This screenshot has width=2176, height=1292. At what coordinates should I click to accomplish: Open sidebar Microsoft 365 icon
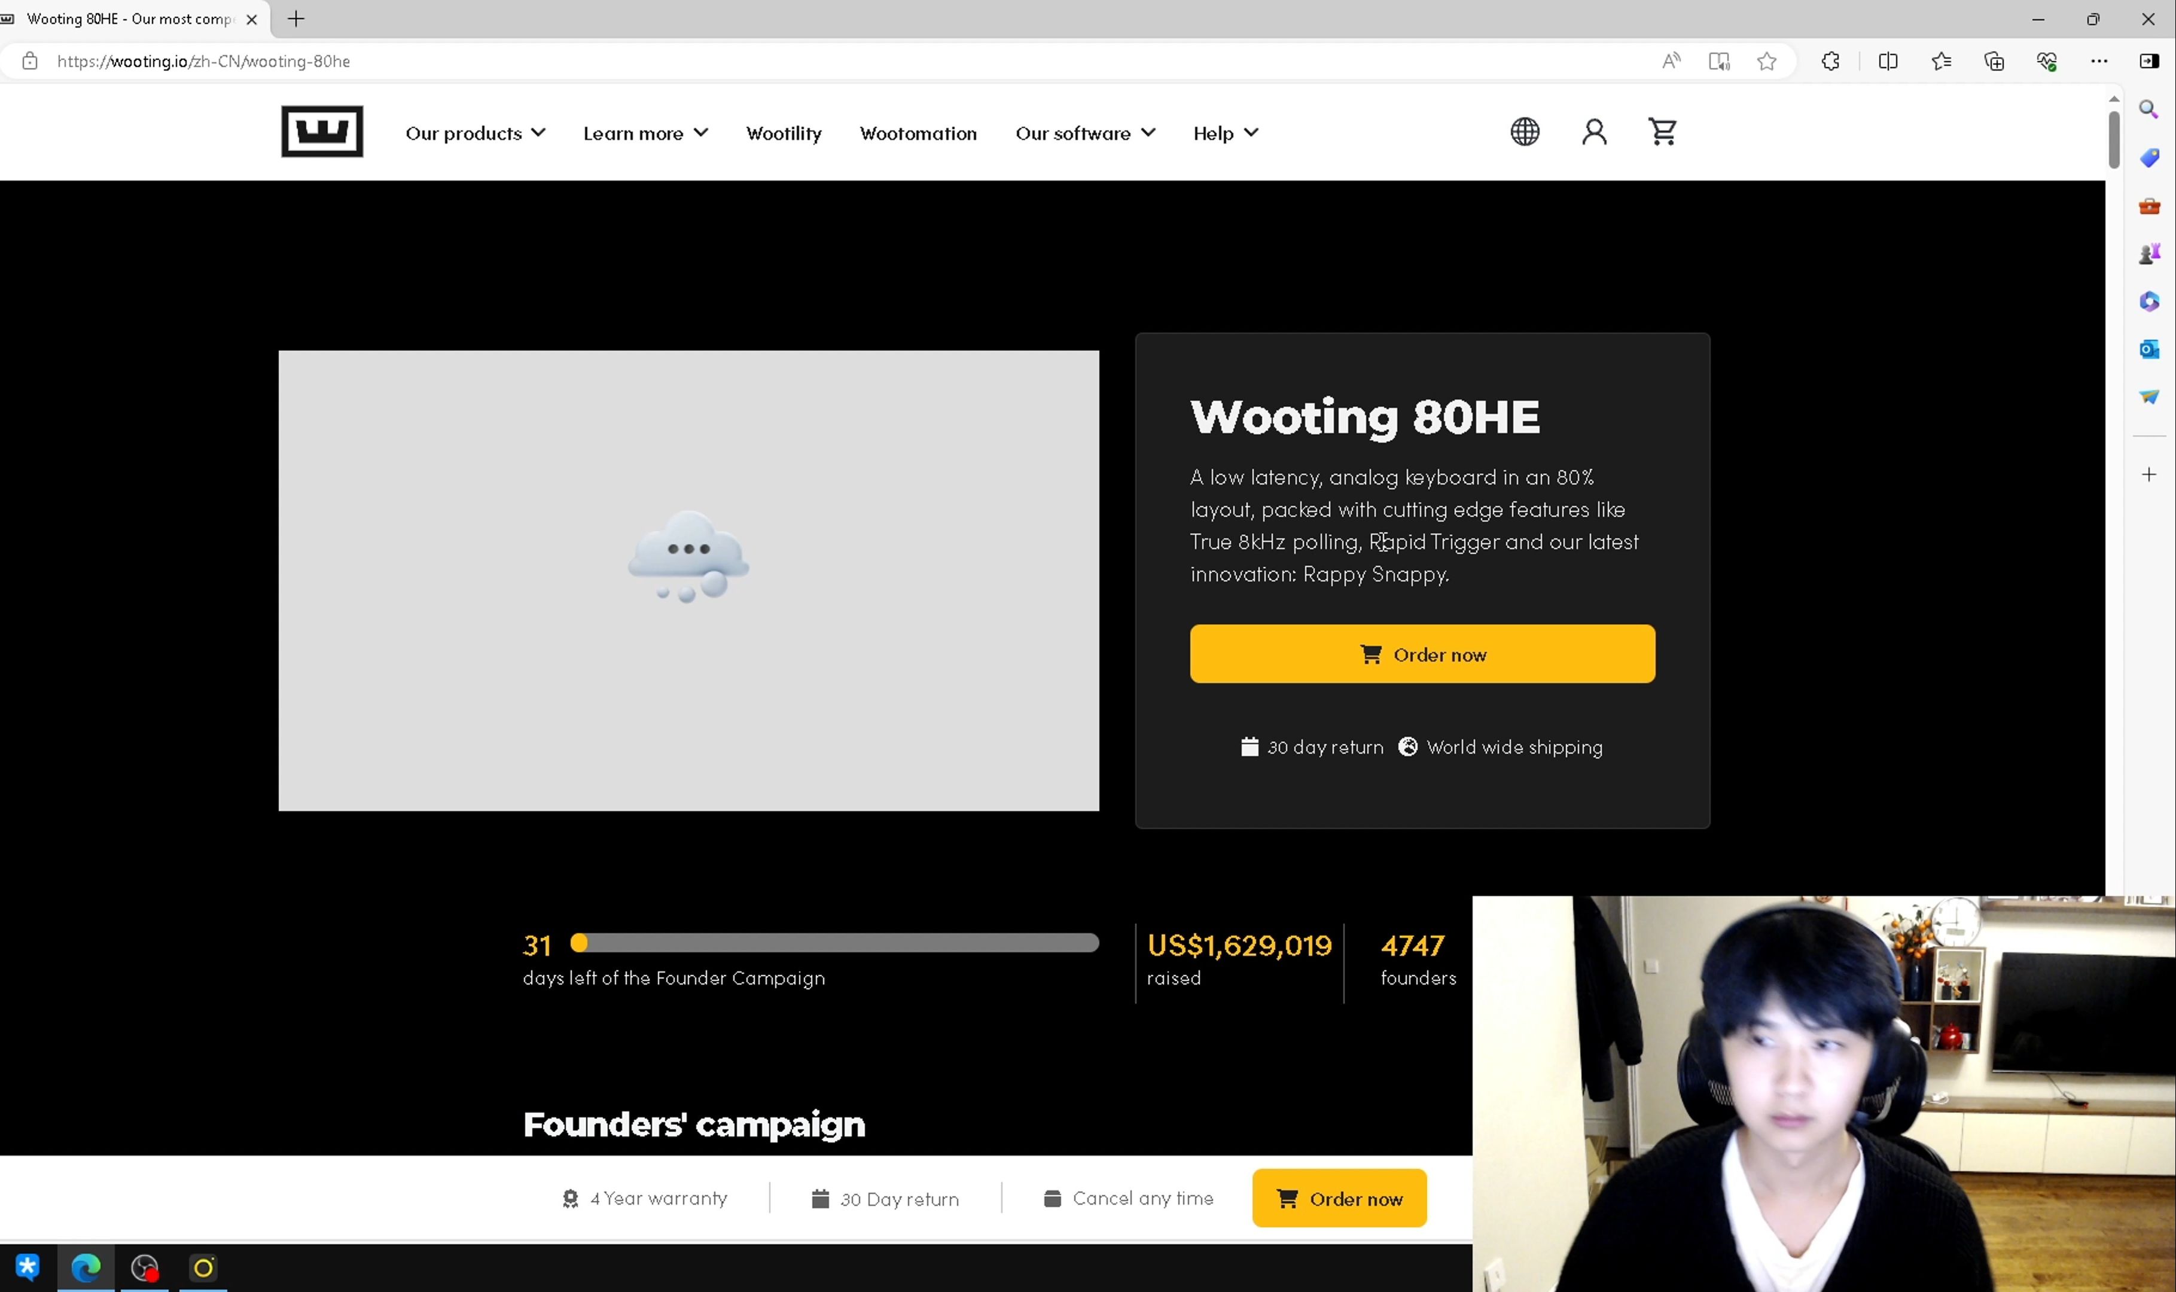pyautogui.click(x=2149, y=301)
